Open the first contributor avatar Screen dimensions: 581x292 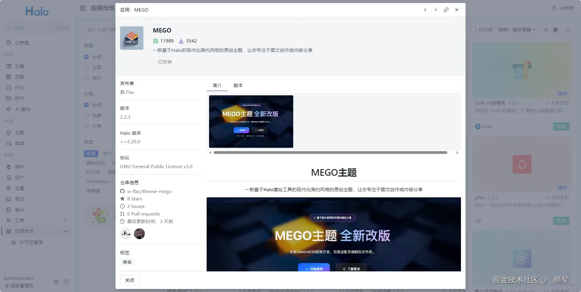pyautogui.click(x=126, y=234)
